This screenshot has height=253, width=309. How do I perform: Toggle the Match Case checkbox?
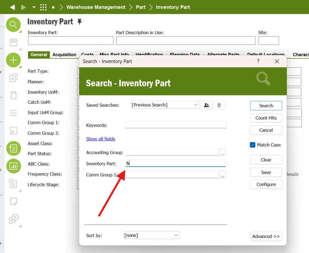(x=252, y=145)
